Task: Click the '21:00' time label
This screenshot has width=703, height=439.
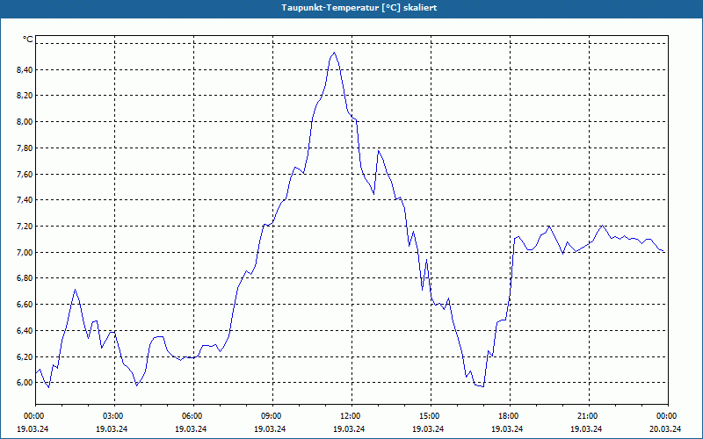Action: 589,416
